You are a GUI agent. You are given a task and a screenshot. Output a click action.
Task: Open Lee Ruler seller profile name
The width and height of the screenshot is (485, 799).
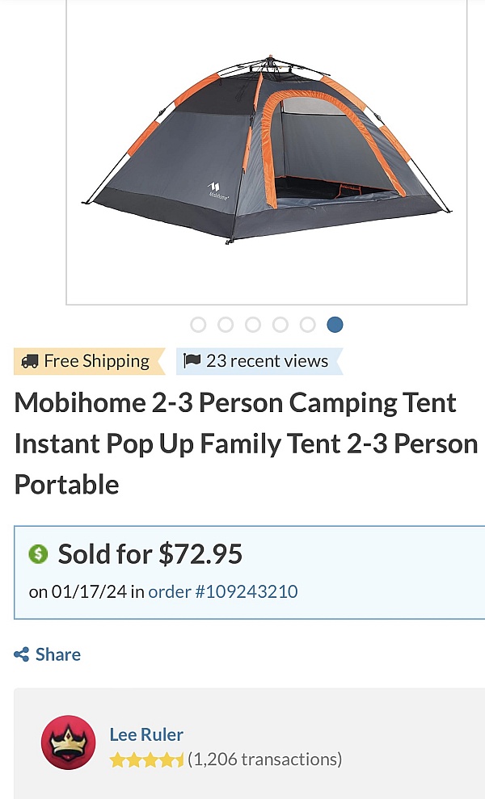click(146, 734)
